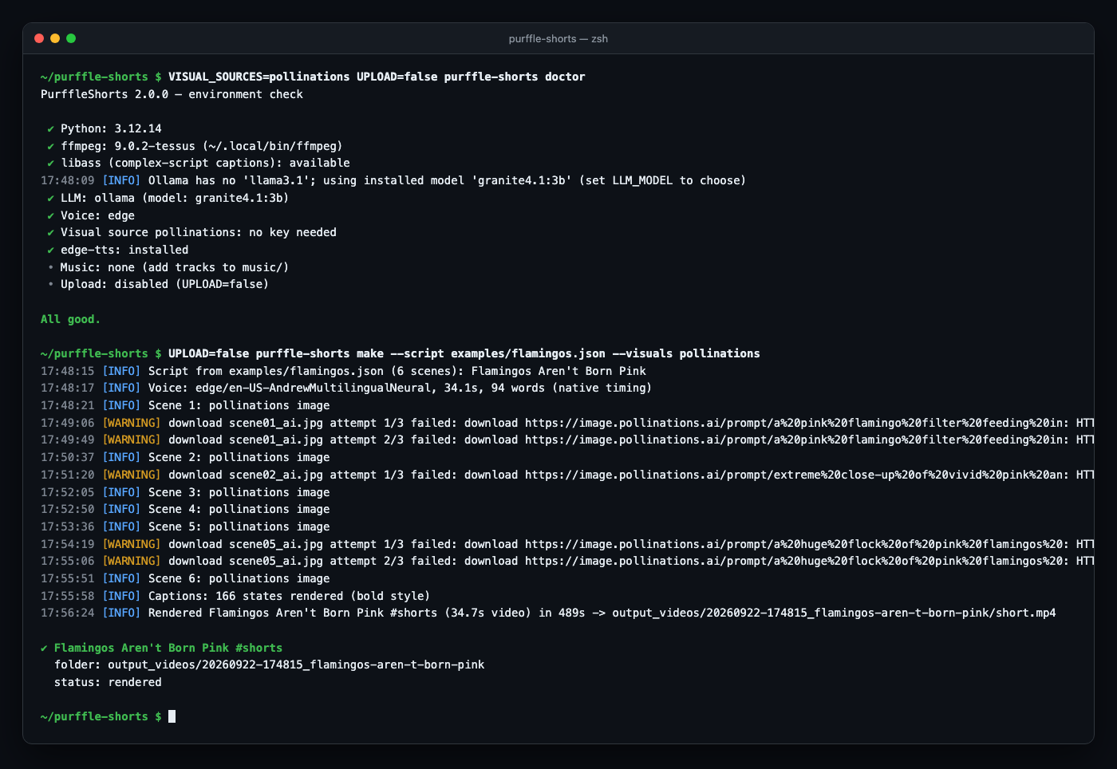
Task: Click the yellow minimize window button
Action: tap(55, 38)
